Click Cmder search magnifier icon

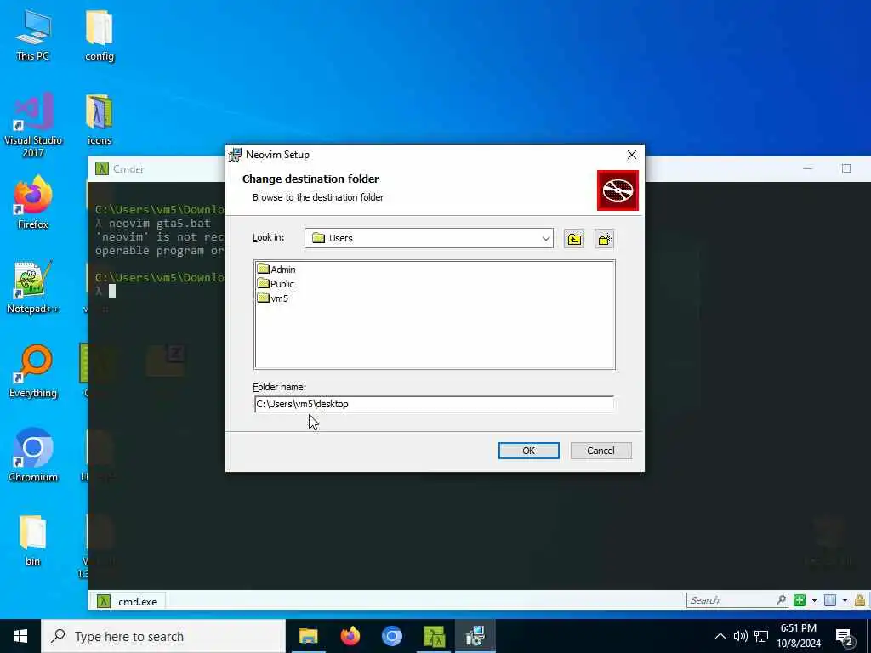(x=782, y=599)
